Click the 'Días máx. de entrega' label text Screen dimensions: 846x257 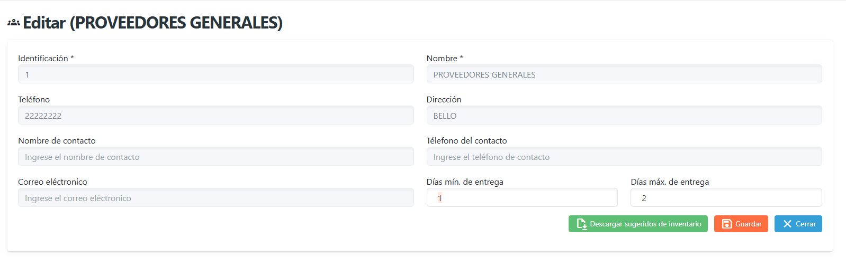pyautogui.click(x=670, y=182)
